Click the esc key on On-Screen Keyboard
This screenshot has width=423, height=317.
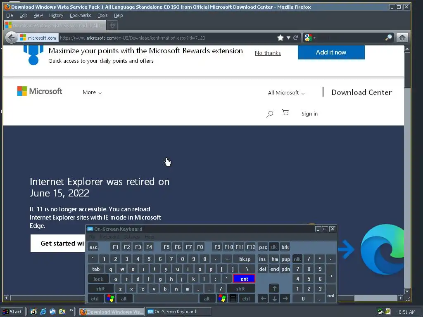[93, 247]
